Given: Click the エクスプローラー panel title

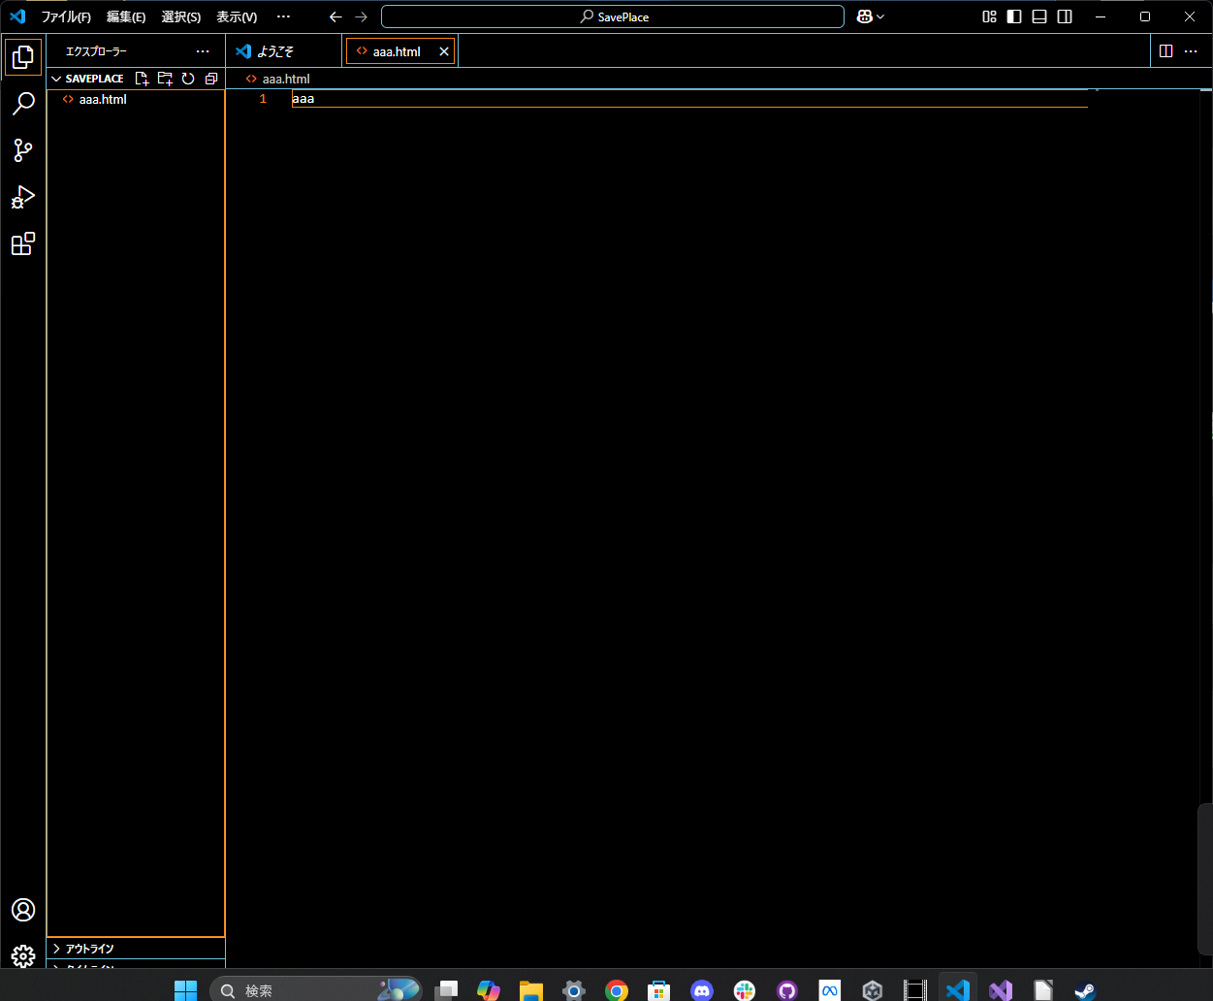Looking at the screenshot, I should 96,51.
